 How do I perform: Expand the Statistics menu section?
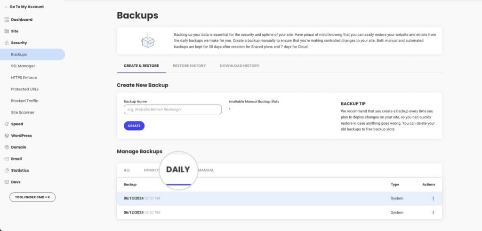(20, 170)
